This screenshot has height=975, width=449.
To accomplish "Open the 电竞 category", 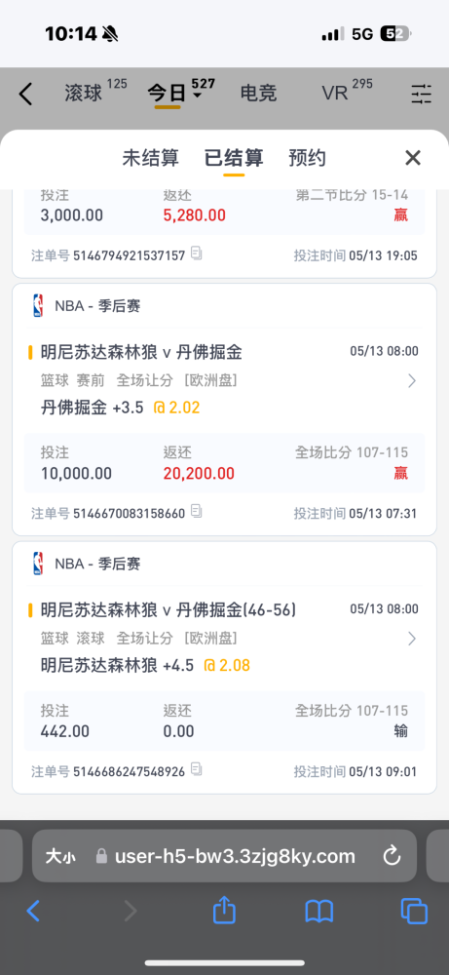I will coord(258,94).
